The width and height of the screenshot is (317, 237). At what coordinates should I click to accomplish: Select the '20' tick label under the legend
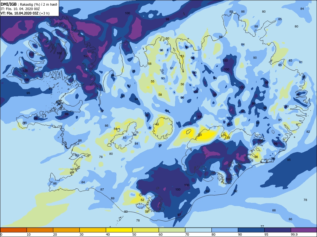click(55, 234)
